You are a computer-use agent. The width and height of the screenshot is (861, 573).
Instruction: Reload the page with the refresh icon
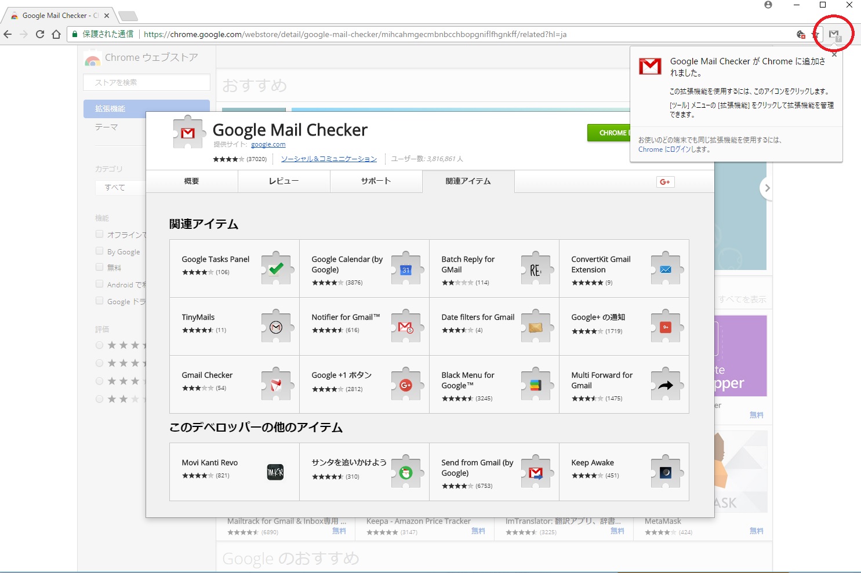(x=40, y=34)
